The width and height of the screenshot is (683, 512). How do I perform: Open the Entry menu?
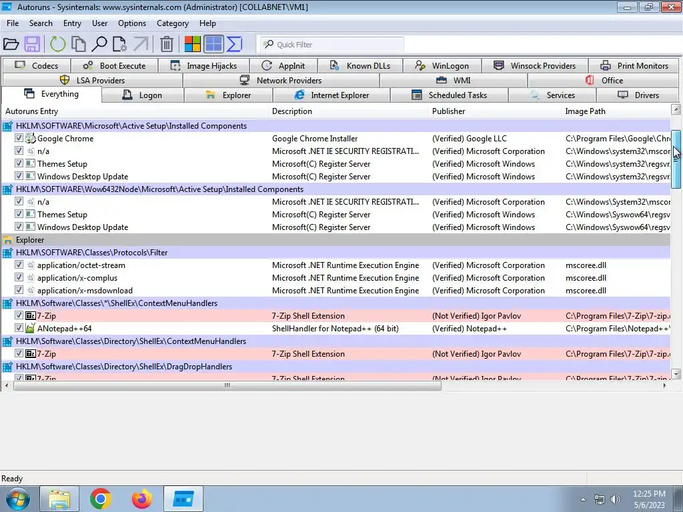click(x=72, y=23)
